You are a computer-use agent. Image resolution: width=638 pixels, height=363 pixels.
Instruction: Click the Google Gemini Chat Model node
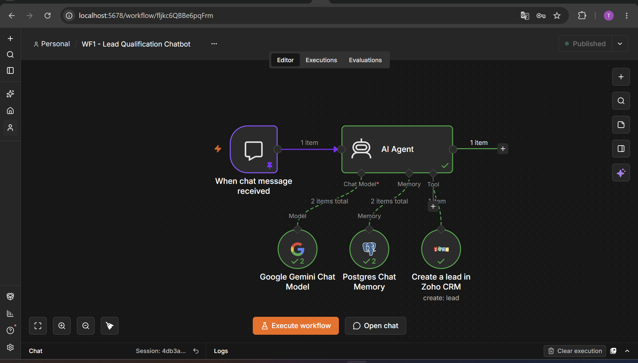pyautogui.click(x=297, y=249)
